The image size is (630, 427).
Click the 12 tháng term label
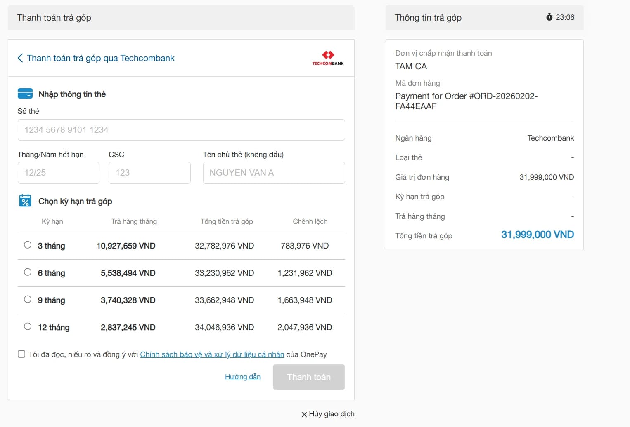(54, 327)
